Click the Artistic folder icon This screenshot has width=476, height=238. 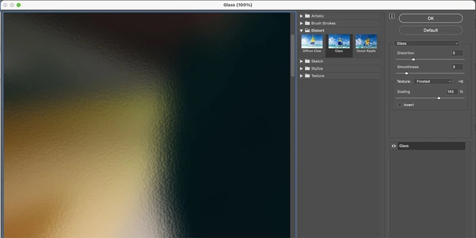pos(307,16)
